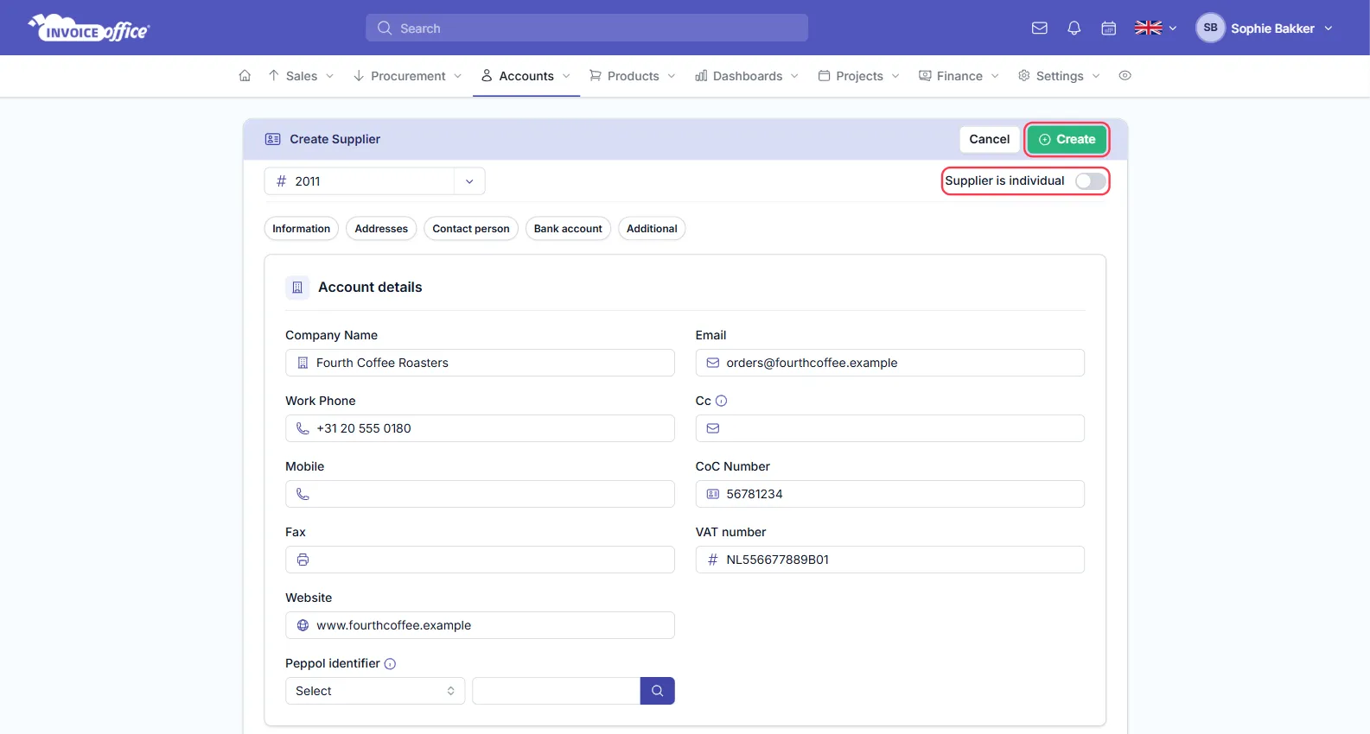Open the Projects menu

859,76
